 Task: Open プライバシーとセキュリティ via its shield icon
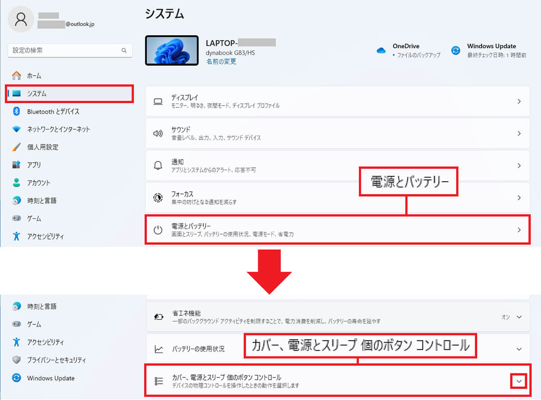point(17,360)
